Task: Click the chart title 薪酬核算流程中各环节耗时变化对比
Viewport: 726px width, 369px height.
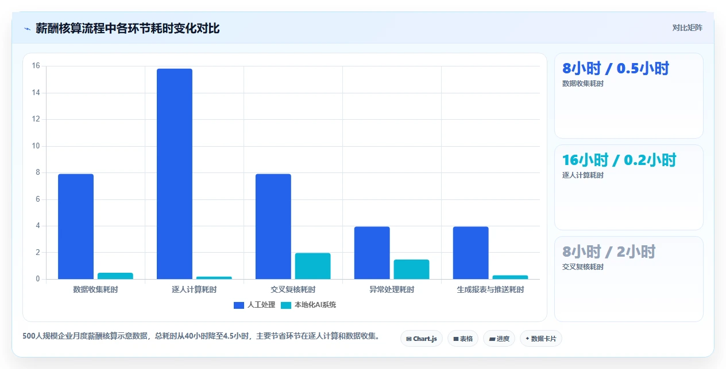Action: tap(128, 28)
